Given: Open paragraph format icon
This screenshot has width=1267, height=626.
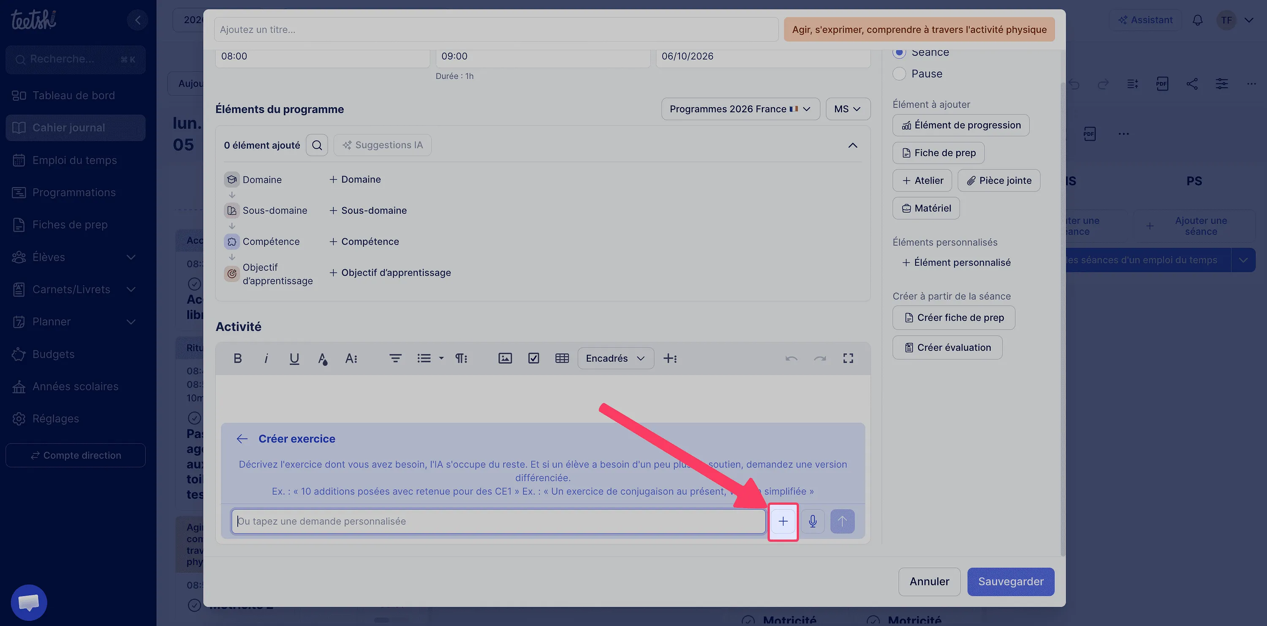Looking at the screenshot, I should pyautogui.click(x=461, y=358).
